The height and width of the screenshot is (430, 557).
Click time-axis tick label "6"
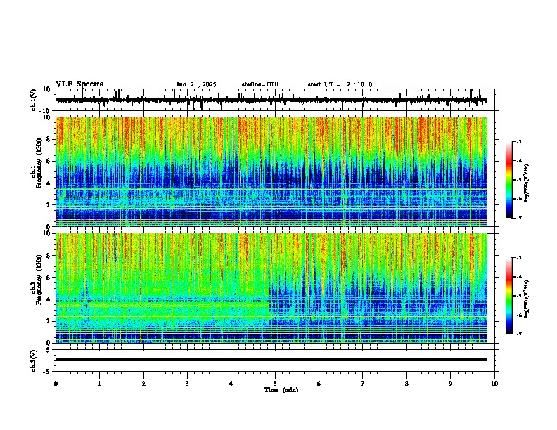coord(319,384)
